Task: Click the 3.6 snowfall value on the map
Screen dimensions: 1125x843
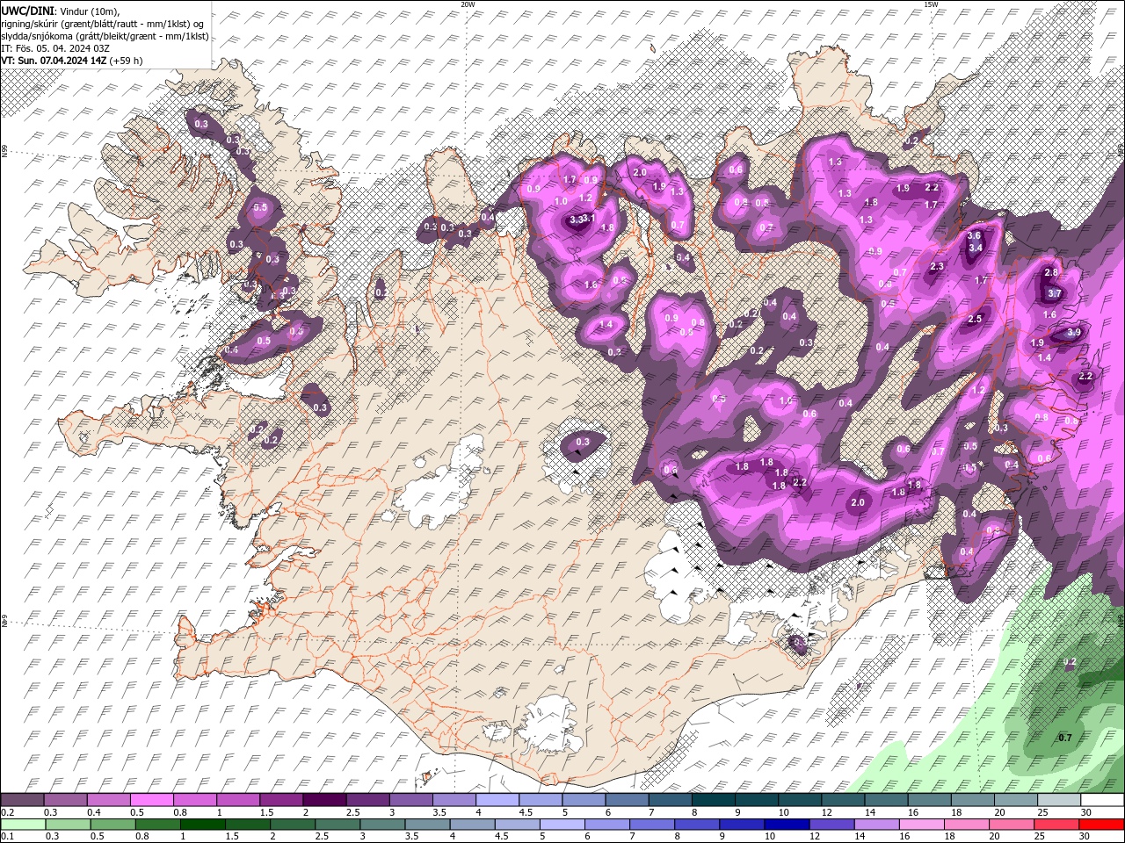Action: tap(974, 235)
